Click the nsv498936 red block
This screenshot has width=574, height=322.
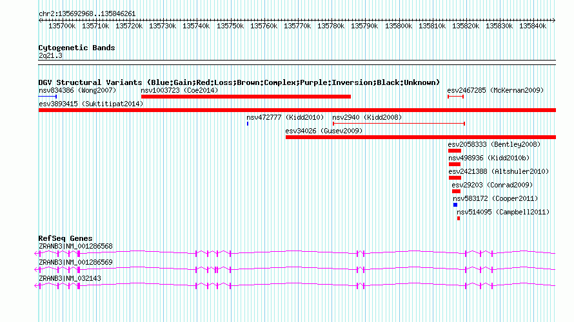[x=455, y=164]
